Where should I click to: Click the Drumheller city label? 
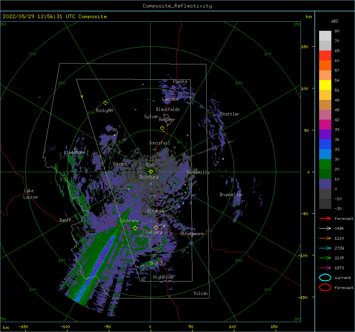pos(231,195)
